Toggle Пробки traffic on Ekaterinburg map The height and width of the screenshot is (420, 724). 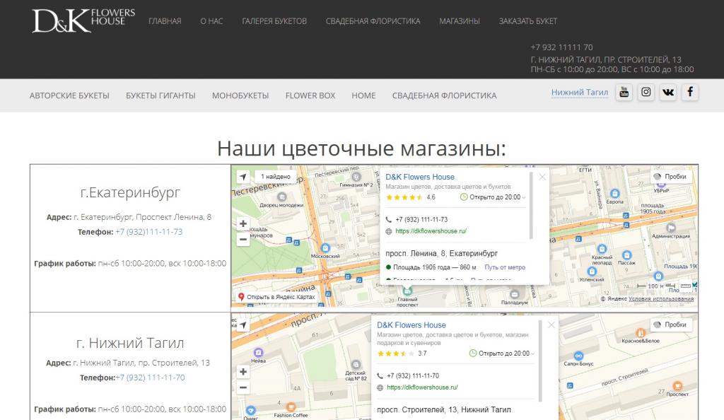coord(671,177)
